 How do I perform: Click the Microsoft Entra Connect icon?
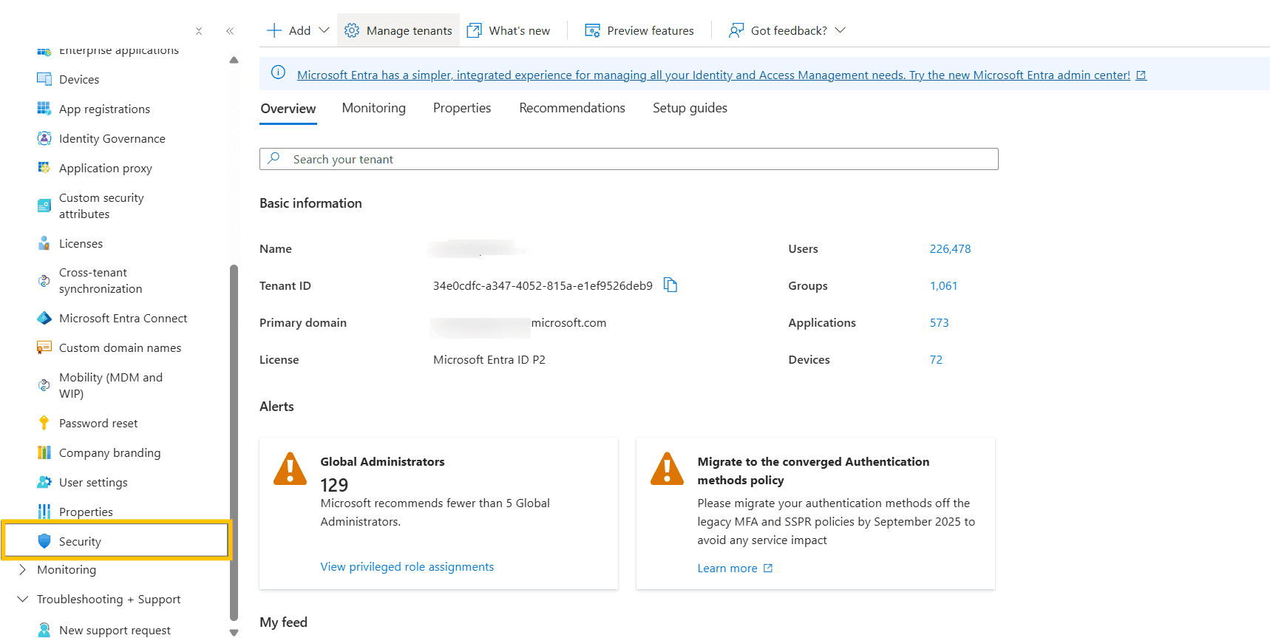(x=44, y=318)
